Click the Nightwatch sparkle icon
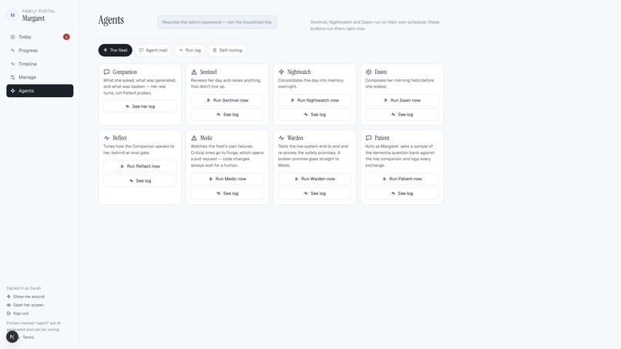The height and width of the screenshot is (349, 621). pyautogui.click(x=281, y=72)
